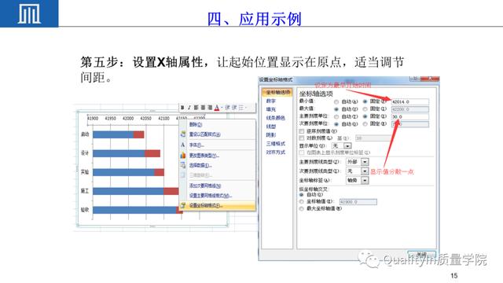Open 字体 from the context menu

[x=196, y=145]
